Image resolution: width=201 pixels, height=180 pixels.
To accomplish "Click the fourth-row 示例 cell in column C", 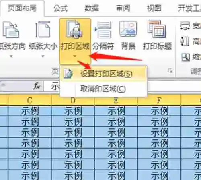I will tap(30, 143).
